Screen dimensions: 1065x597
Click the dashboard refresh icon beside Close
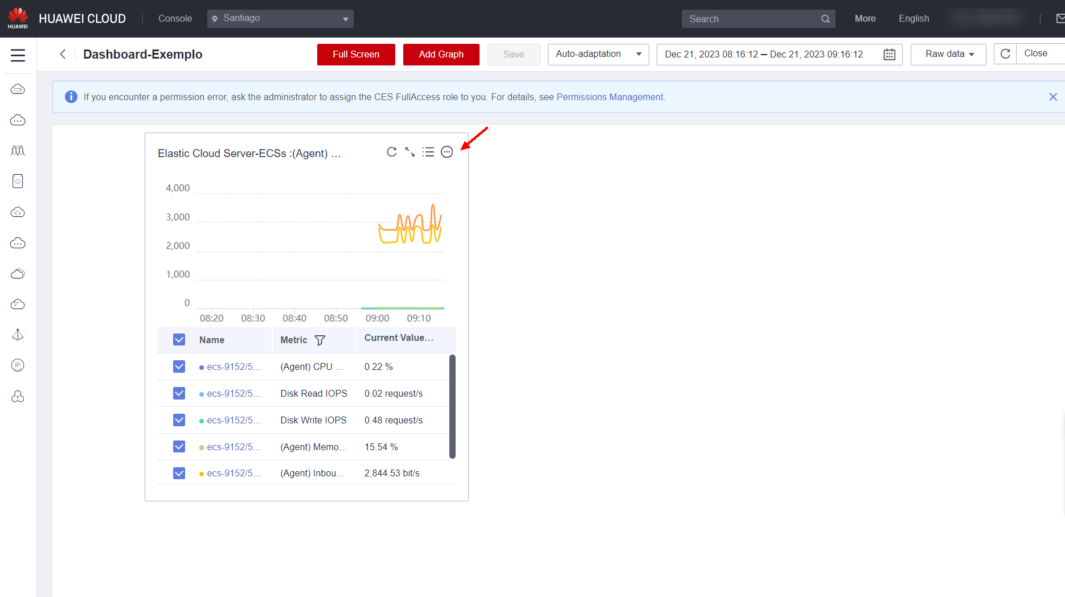click(1005, 54)
